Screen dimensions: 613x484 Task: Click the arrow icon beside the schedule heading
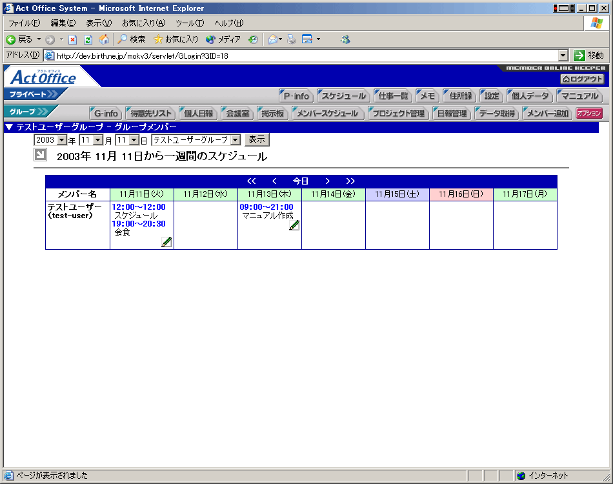pyautogui.click(x=40, y=155)
